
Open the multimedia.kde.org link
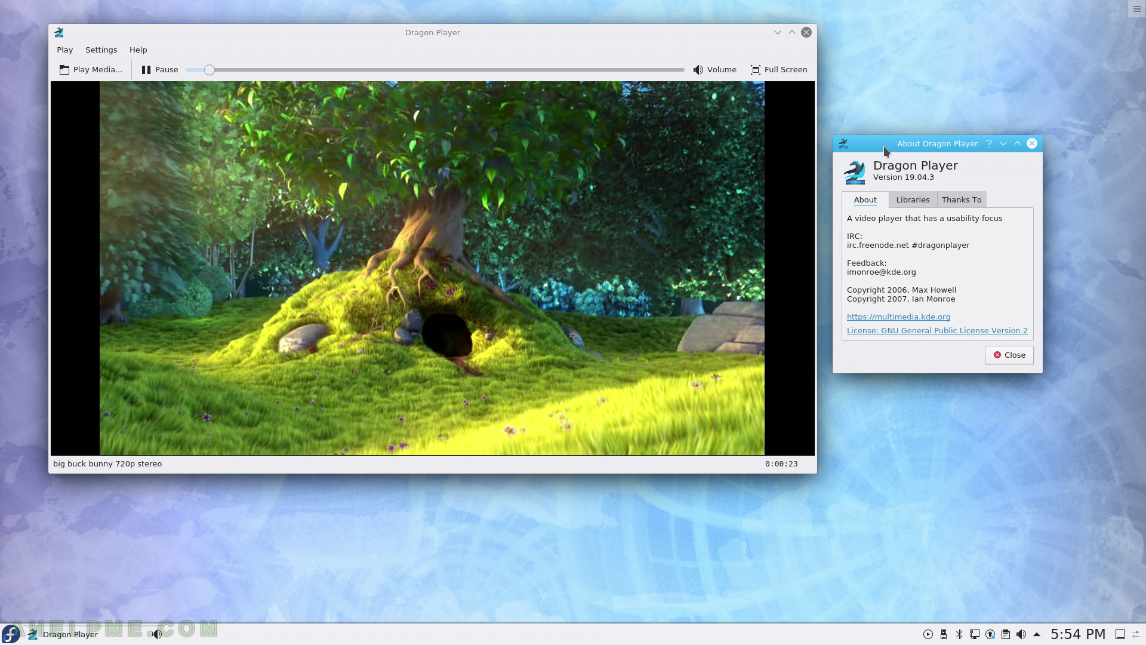[898, 317]
